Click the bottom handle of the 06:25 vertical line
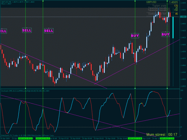 [x=43, y=88]
